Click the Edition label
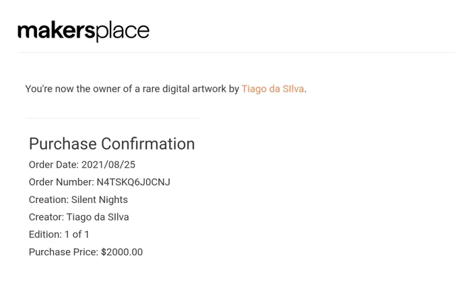The image size is (458, 281). point(45,235)
